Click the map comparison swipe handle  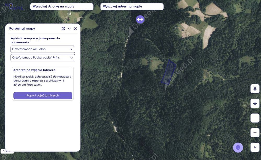[140, 20]
